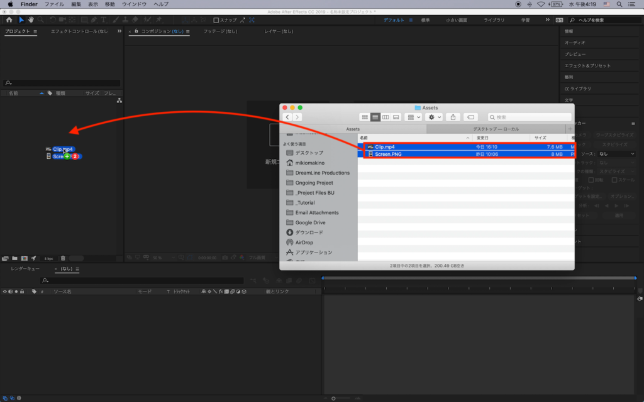Switch to the エフェクトコントロール tab
This screenshot has height=402, width=644.
click(79, 31)
